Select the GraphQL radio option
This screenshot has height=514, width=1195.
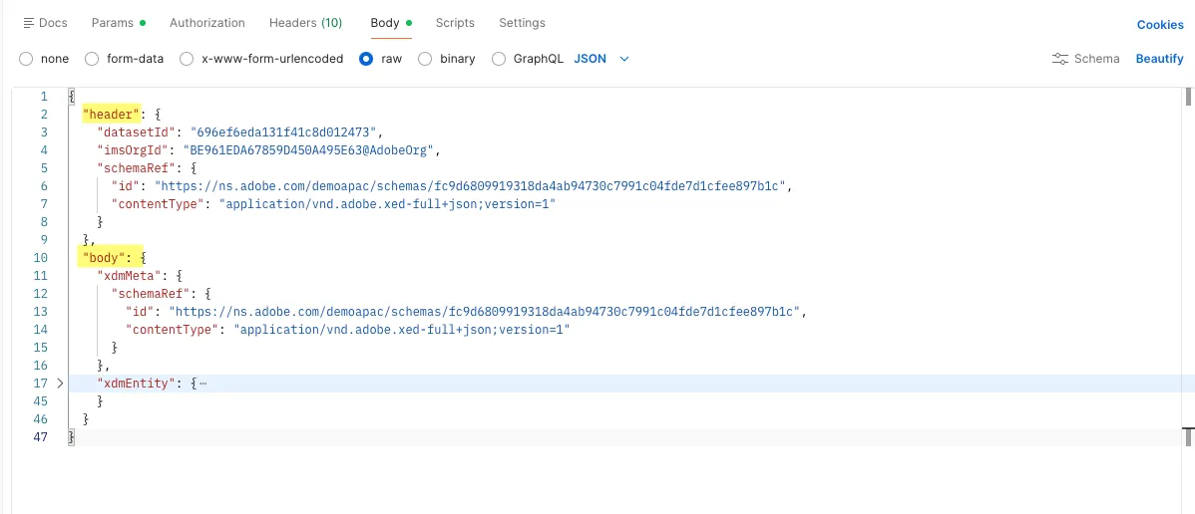pos(499,59)
